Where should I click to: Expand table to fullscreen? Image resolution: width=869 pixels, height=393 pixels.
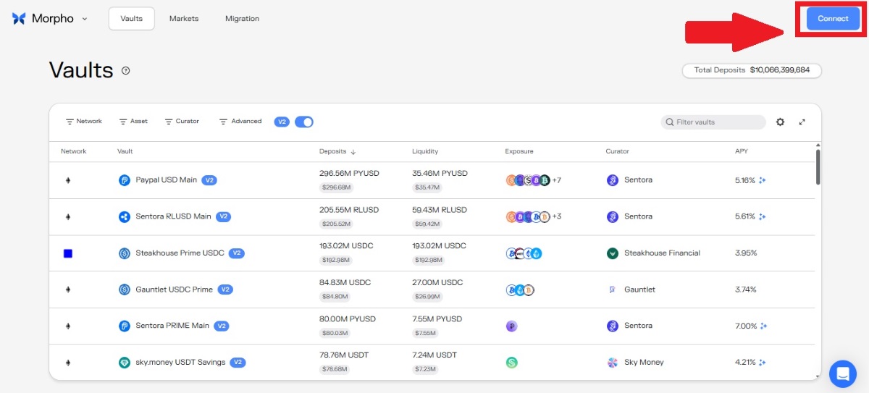802,122
